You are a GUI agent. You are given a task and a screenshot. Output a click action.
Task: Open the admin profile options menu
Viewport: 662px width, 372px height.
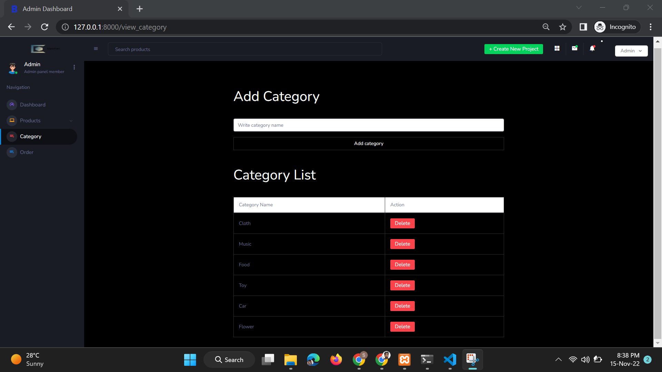point(74,67)
